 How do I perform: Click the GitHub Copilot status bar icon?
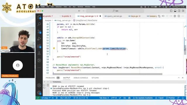coord(129,98)
